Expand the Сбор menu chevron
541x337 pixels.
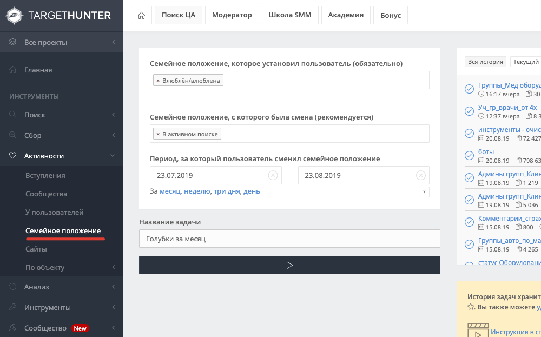[114, 135]
